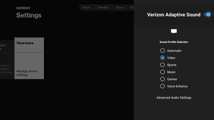Click the Sound Profile Selection heading
This screenshot has width=214, height=120.
[174, 42]
